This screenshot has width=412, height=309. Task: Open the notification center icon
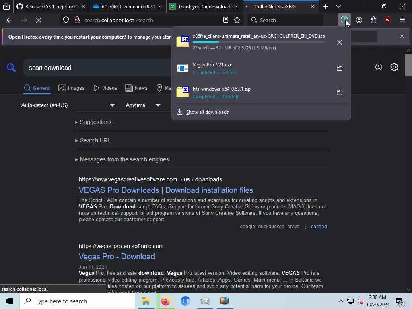(399, 301)
